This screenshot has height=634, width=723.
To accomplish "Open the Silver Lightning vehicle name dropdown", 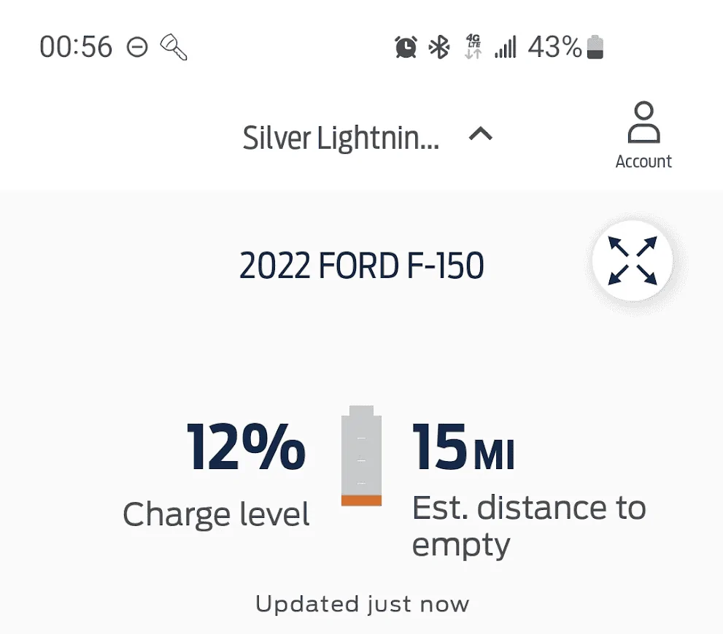I will [x=341, y=138].
